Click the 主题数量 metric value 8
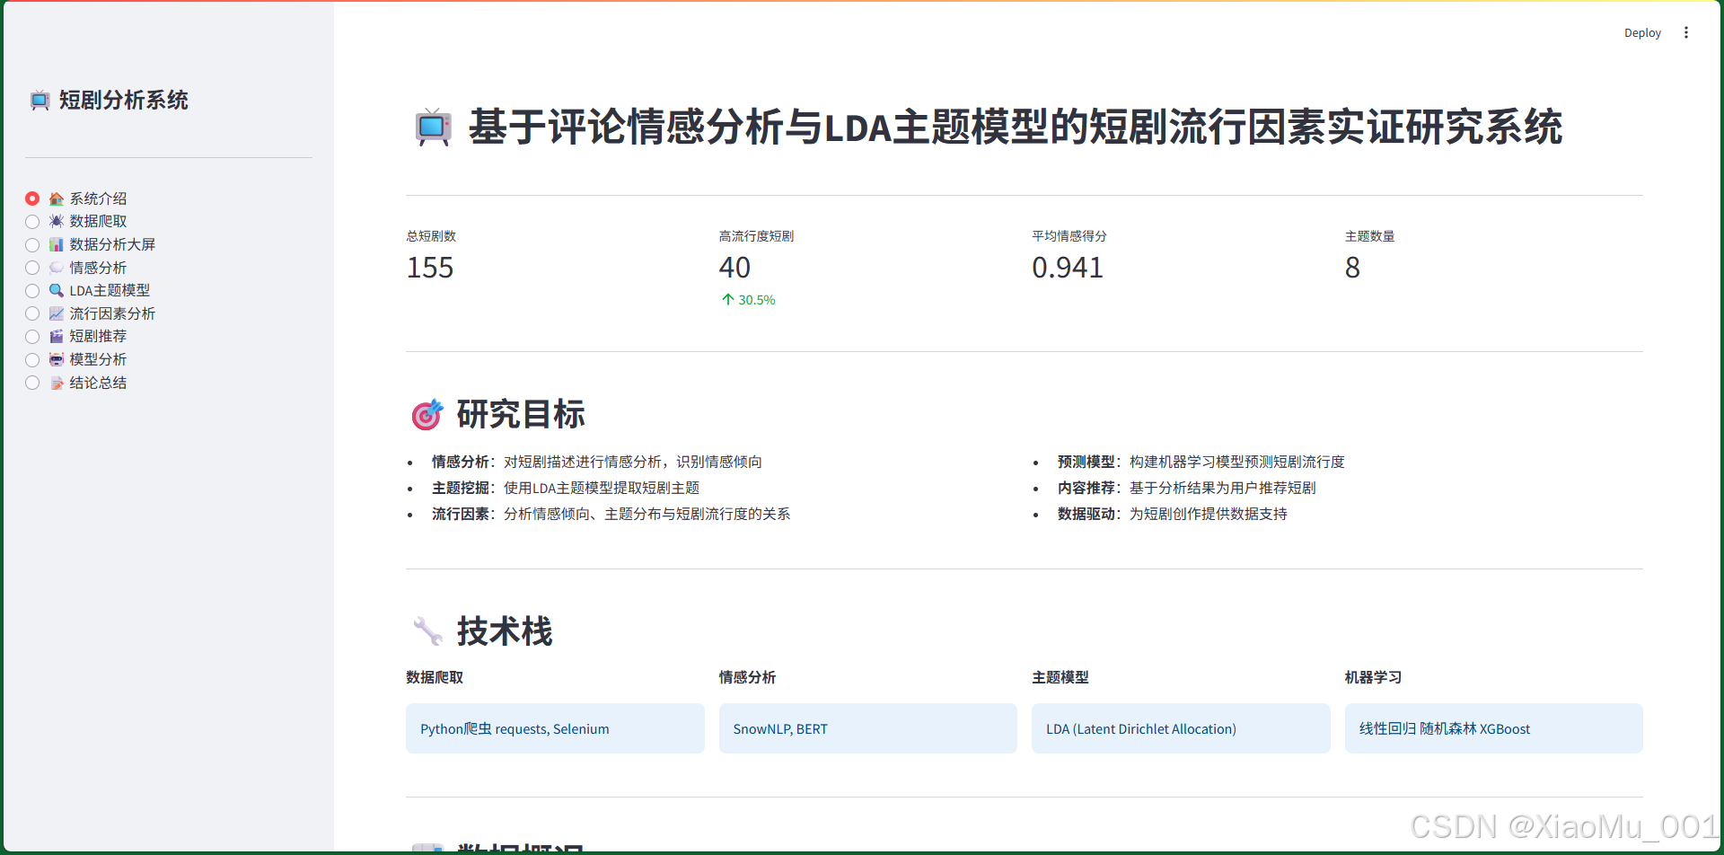The width and height of the screenshot is (1724, 855). (x=1352, y=268)
